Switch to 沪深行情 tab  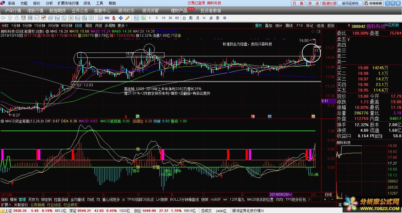point(13,11)
